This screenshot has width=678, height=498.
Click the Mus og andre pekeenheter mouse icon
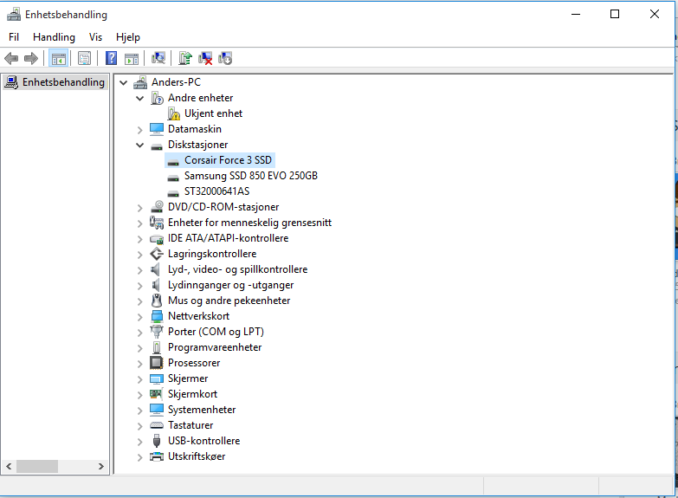[x=157, y=301]
